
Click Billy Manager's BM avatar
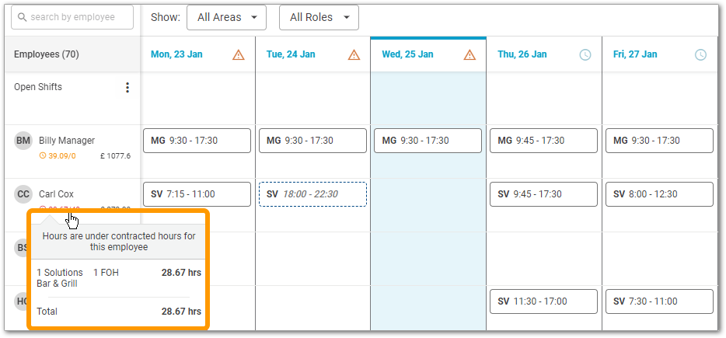pos(23,141)
